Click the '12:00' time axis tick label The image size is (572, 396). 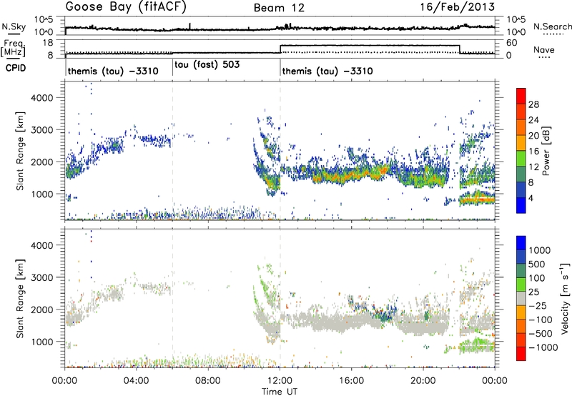(x=280, y=381)
